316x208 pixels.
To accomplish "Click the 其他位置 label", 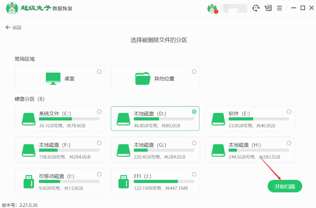I will point(164,79).
